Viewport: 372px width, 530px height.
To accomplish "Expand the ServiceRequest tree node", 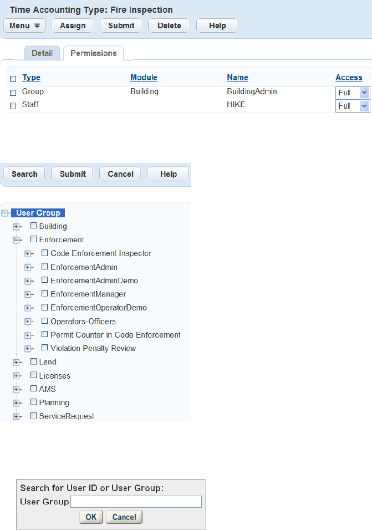I will (16, 417).
